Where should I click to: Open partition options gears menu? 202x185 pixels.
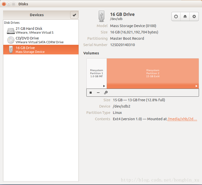point(106,92)
